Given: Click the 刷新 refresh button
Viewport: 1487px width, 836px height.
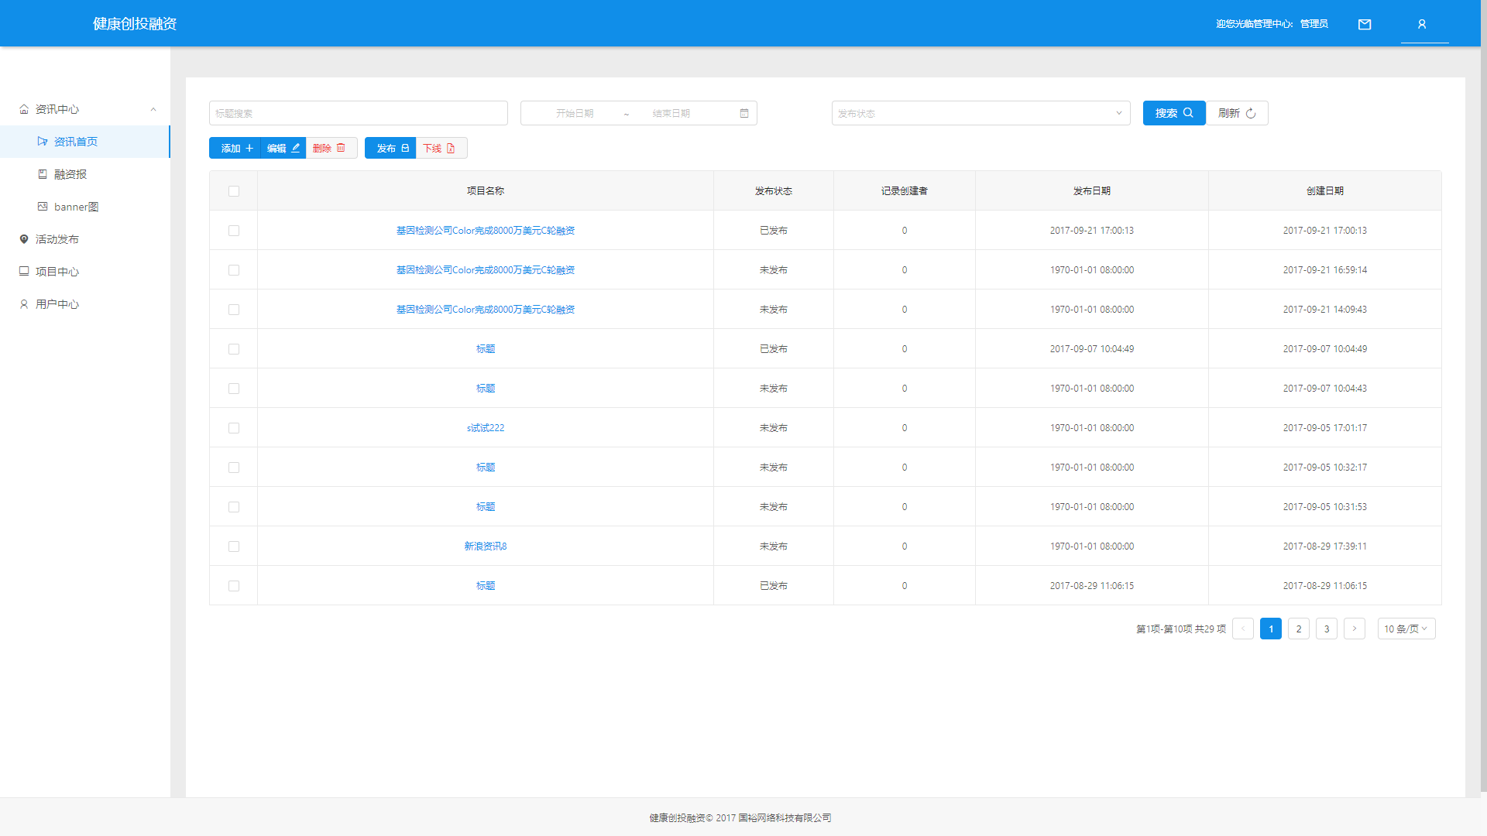Looking at the screenshot, I should (1237, 113).
